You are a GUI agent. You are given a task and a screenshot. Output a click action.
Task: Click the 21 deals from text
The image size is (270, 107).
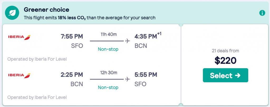pos(225,51)
